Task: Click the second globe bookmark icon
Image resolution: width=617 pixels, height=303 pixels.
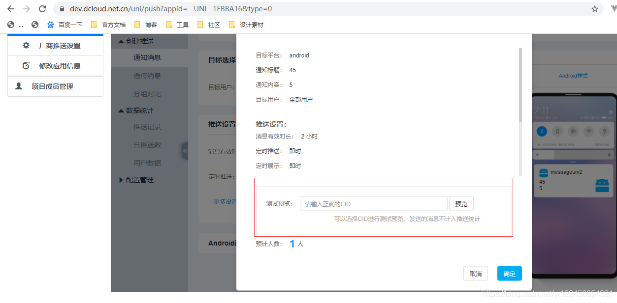Action: pos(34,25)
